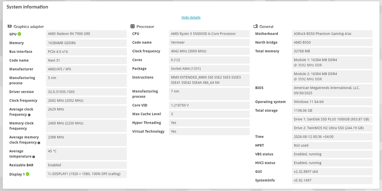The image size is (382, 191).
Task: Click the 45 °C temperature value
Action: click(x=87, y=154)
